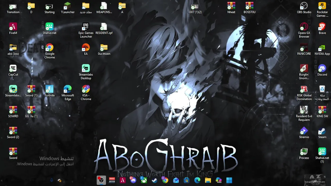Open Discord from the taskbar
The height and width of the screenshot is (186, 331).
point(133,180)
